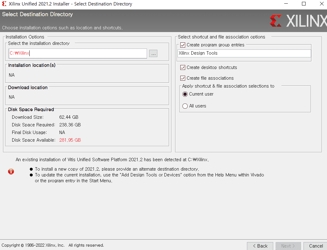Minimize the installer window
Screen dimensions: 327x250
(286, 4)
